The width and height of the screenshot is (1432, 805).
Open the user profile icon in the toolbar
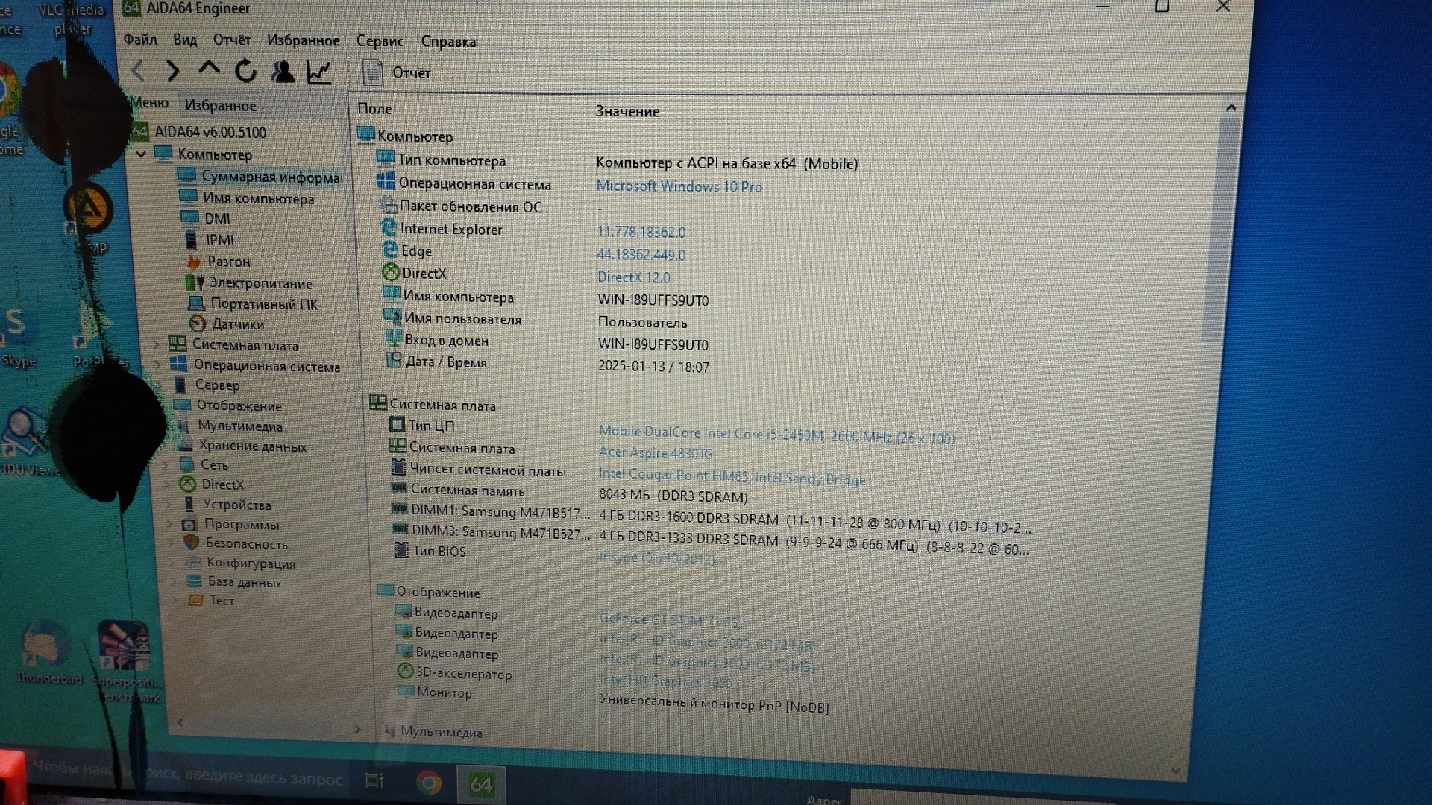coord(282,72)
